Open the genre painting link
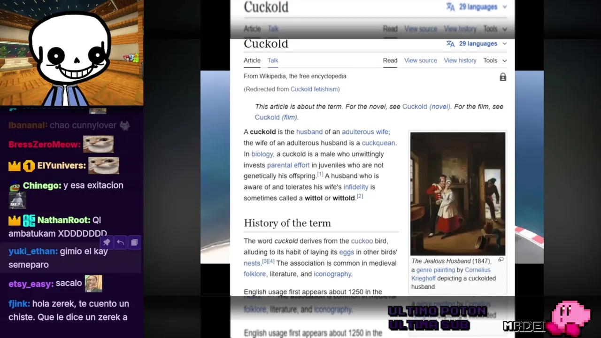Screen dimensions: 601x338 pos(436,270)
